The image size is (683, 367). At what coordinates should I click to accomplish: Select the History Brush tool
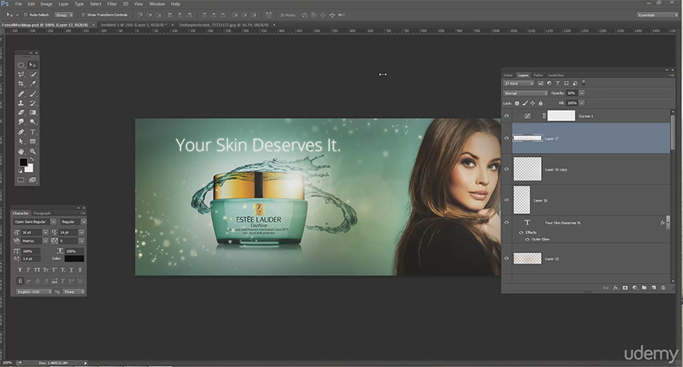33,103
